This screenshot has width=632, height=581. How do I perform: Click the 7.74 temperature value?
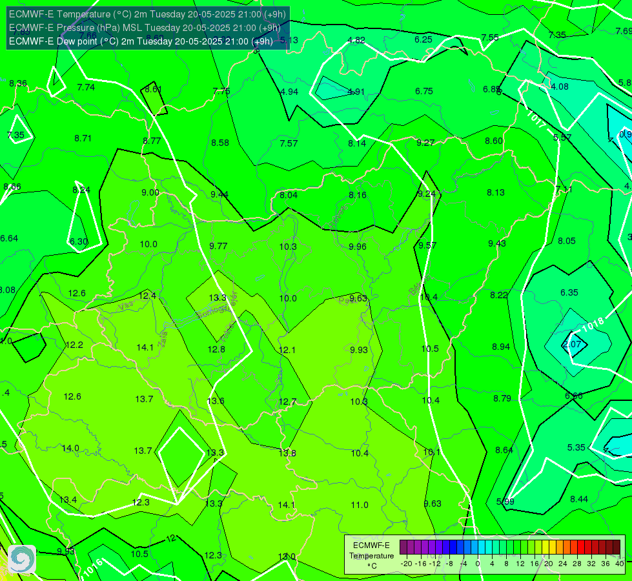(x=86, y=88)
